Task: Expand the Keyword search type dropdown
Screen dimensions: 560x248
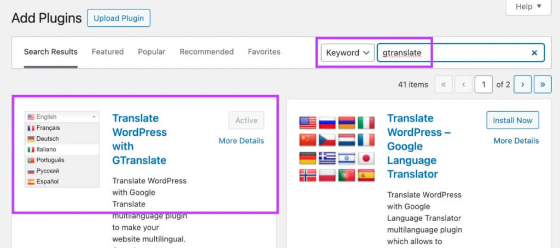Action: click(347, 53)
